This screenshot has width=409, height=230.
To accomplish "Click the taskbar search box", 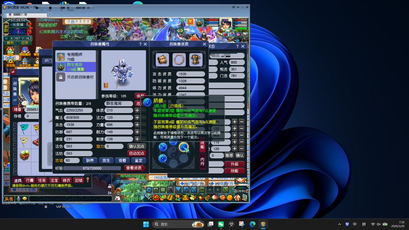I will [x=178, y=224].
